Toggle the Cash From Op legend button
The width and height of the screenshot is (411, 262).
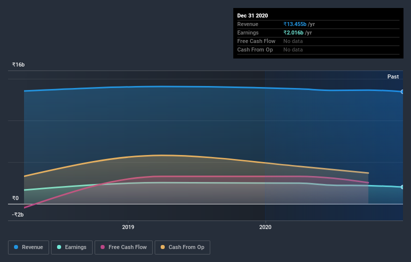[182, 247]
